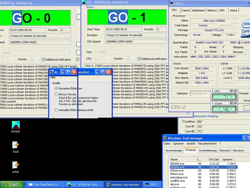Select the highlighted SP2004.exe row with 2:21:16

point(203,167)
